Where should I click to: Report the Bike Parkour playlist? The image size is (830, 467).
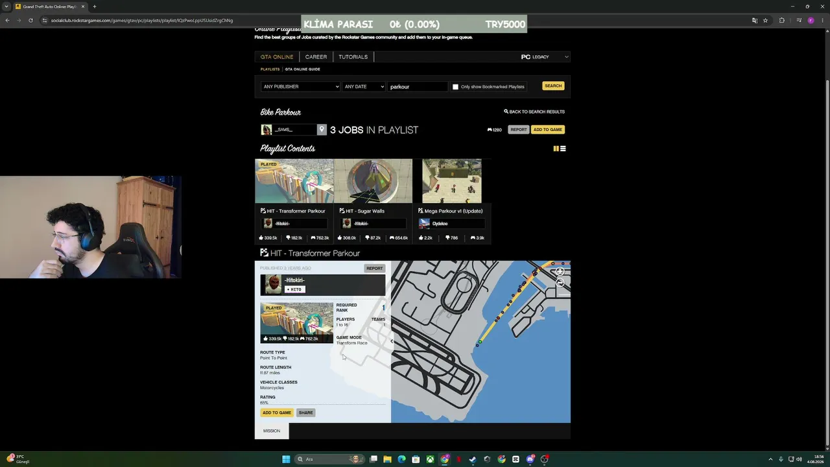[x=518, y=130]
